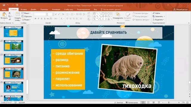
Task: Undo the last action in the quick access toolbar
Action: pyautogui.click(x=8, y=5)
